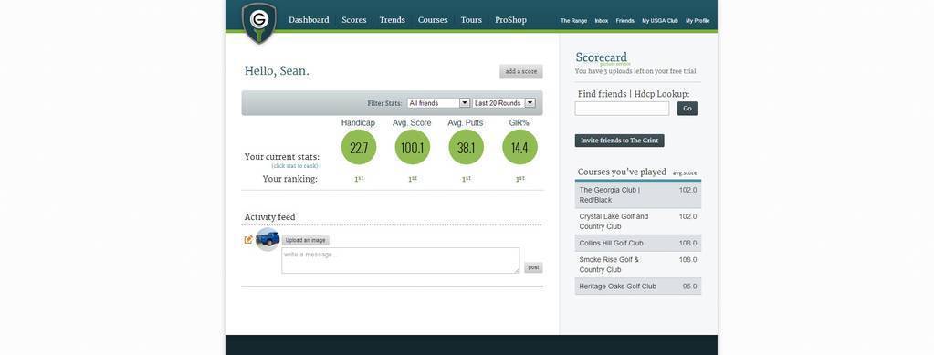The height and width of the screenshot is (355, 934).
Task: Open My USGA Club link
Action: (660, 21)
